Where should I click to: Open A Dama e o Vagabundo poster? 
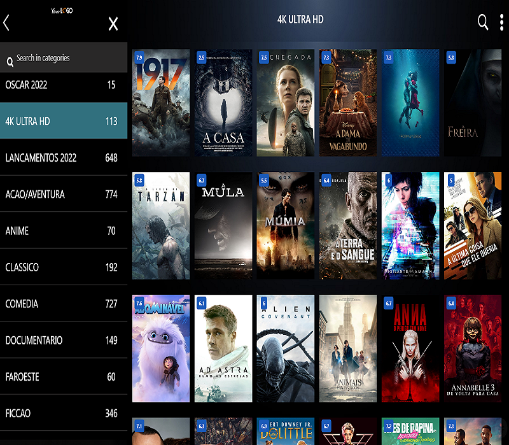coord(348,102)
